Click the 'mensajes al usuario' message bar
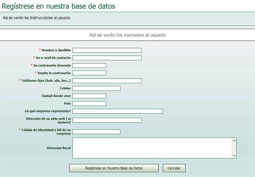Viewport: 255px width, 177px height. pyautogui.click(x=127, y=35)
